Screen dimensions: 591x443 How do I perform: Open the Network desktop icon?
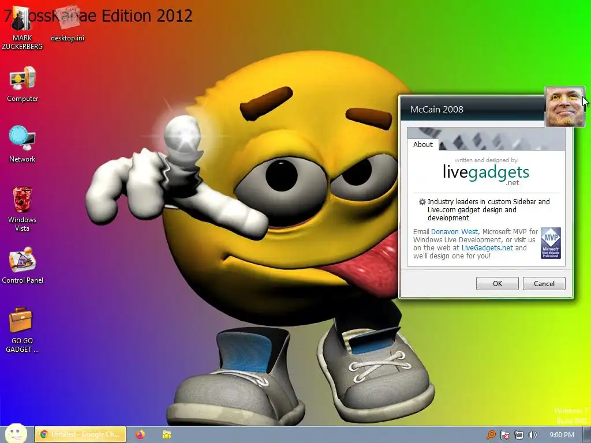(23, 144)
